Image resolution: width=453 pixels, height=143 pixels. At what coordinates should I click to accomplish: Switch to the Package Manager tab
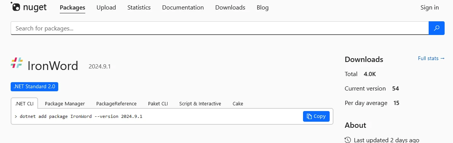[x=65, y=103]
